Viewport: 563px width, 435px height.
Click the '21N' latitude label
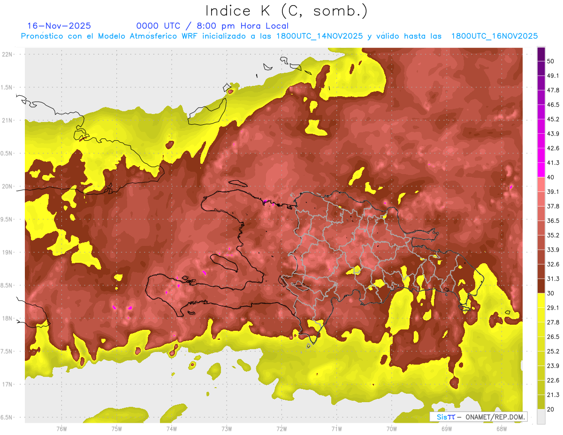pos(8,120)
